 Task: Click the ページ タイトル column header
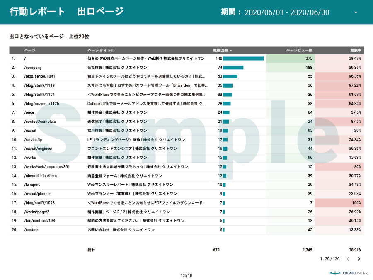(x=101, y=50)
